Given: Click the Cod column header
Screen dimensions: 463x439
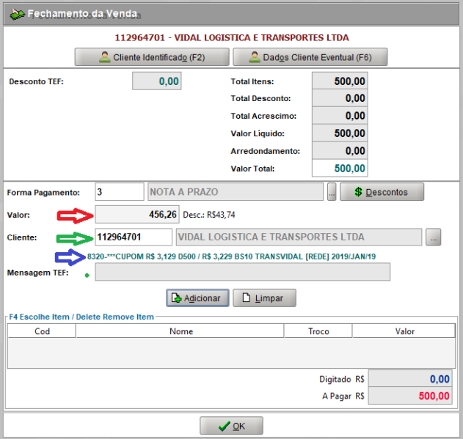Looking at the screenshot, I should tap(42, 331).
